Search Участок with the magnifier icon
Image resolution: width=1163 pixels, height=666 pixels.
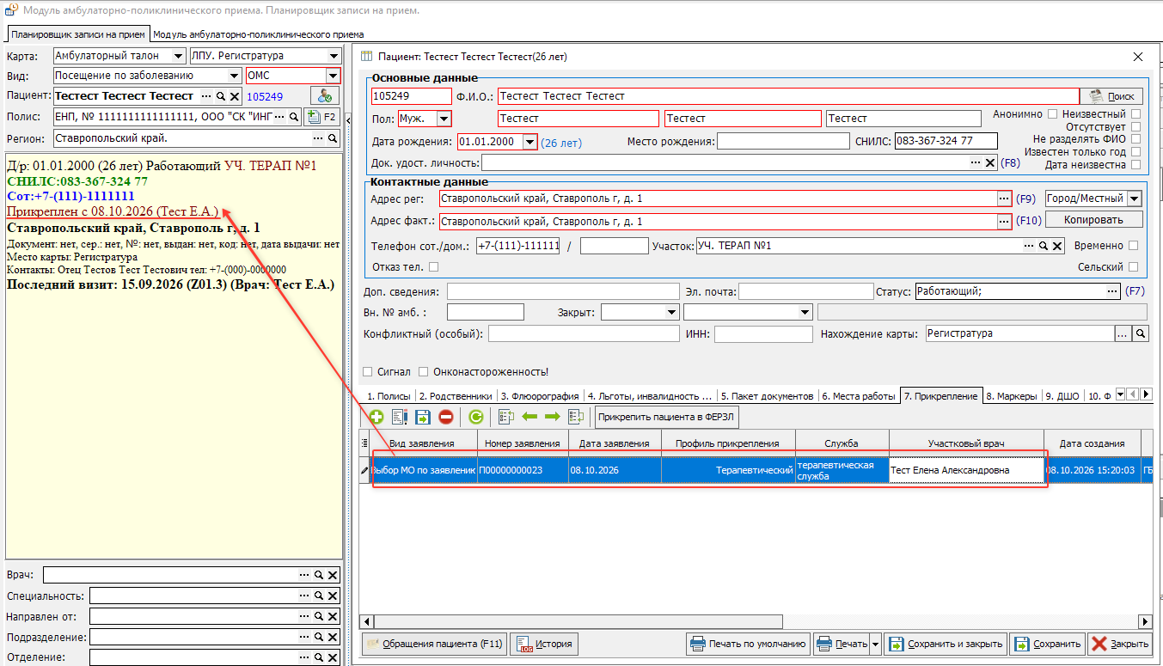click(1043, 246)
